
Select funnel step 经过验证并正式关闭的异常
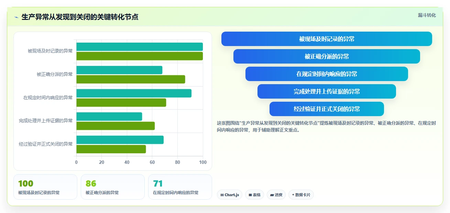(x=327, y=109)
